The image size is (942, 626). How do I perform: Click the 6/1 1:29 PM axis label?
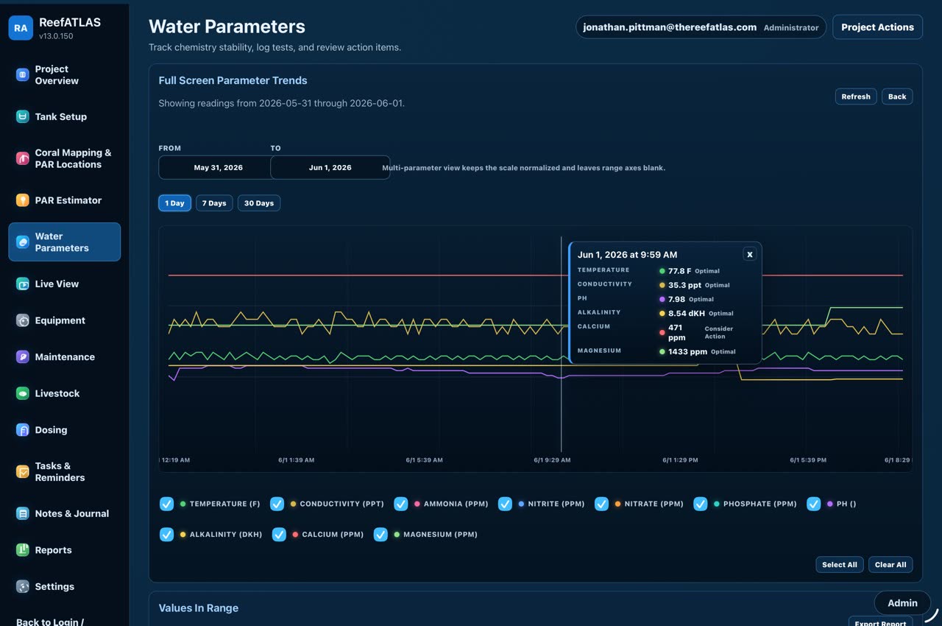point(680,460)
